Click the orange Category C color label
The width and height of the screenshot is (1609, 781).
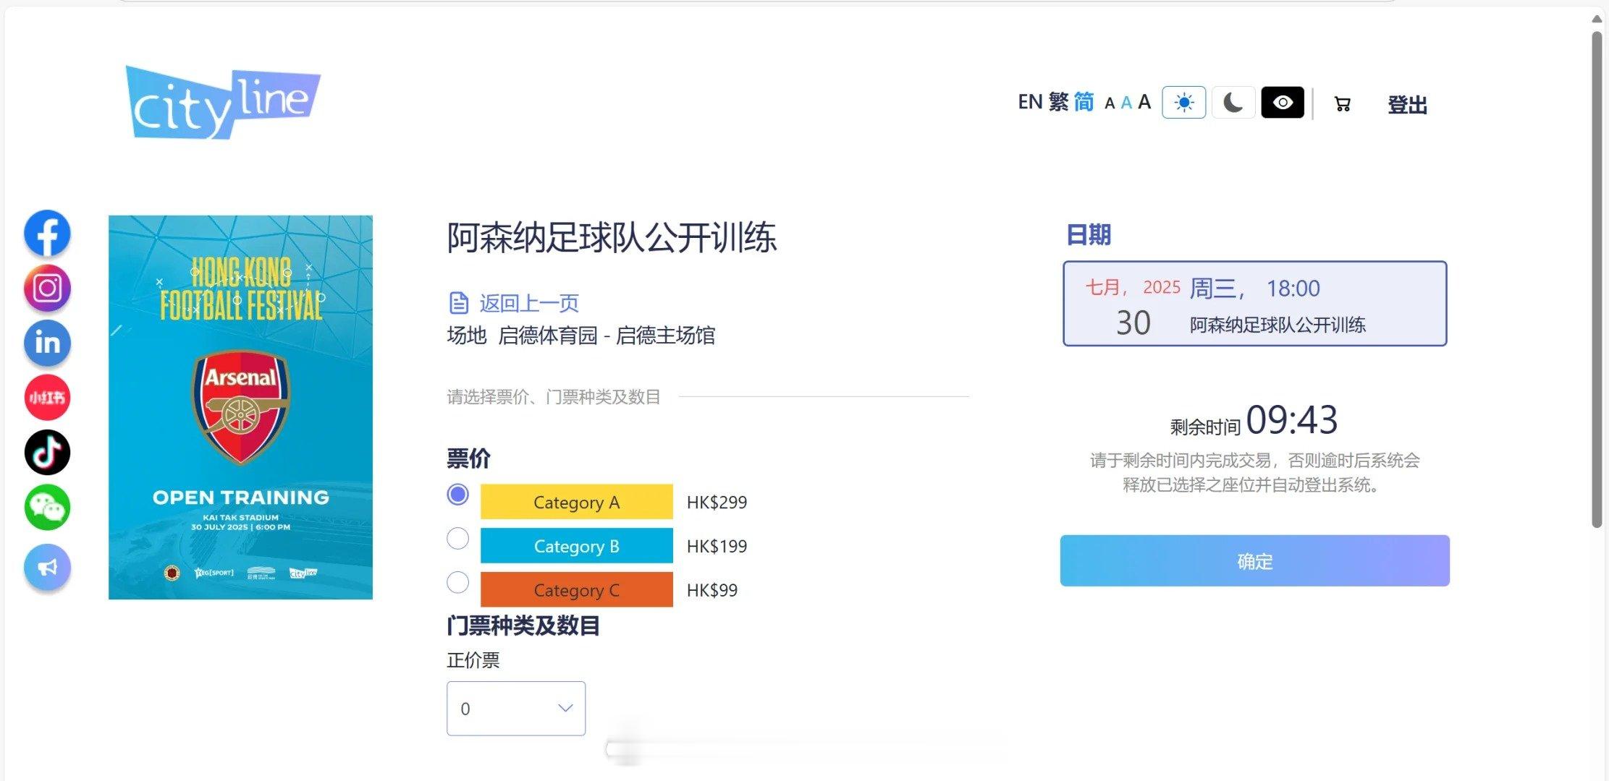tap(576, 590)
